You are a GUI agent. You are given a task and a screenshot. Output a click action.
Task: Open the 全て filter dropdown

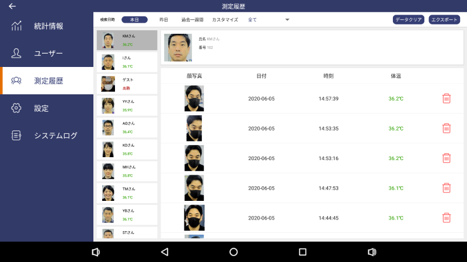click(269, 20)
